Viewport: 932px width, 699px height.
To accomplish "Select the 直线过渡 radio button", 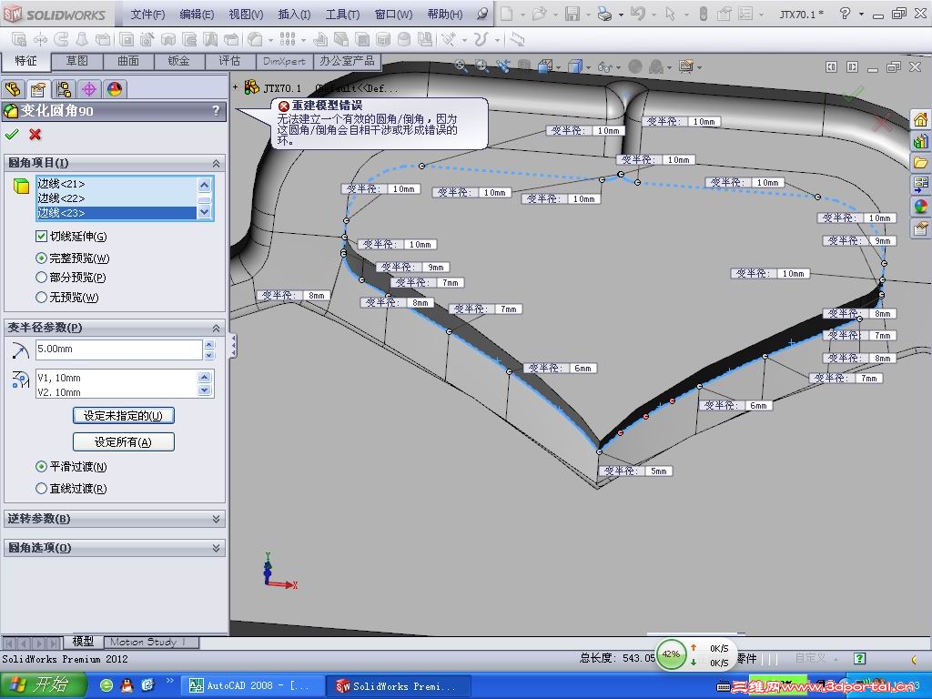I will pos(41,488).
